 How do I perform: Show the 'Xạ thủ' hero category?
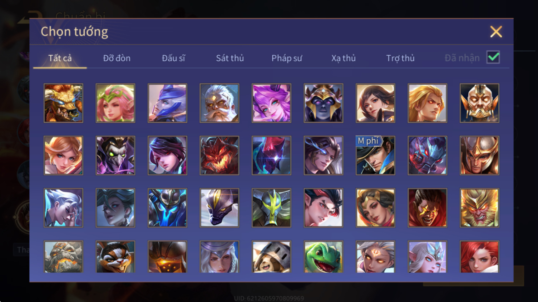[x=344, y=58]
